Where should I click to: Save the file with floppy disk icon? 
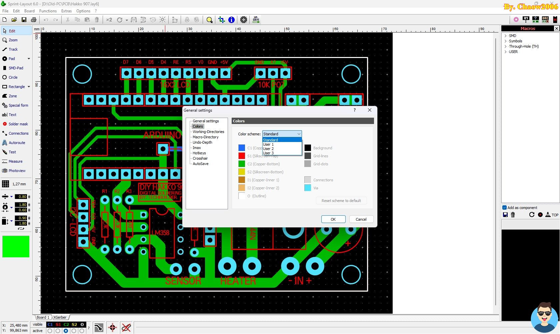coord(24,20)
